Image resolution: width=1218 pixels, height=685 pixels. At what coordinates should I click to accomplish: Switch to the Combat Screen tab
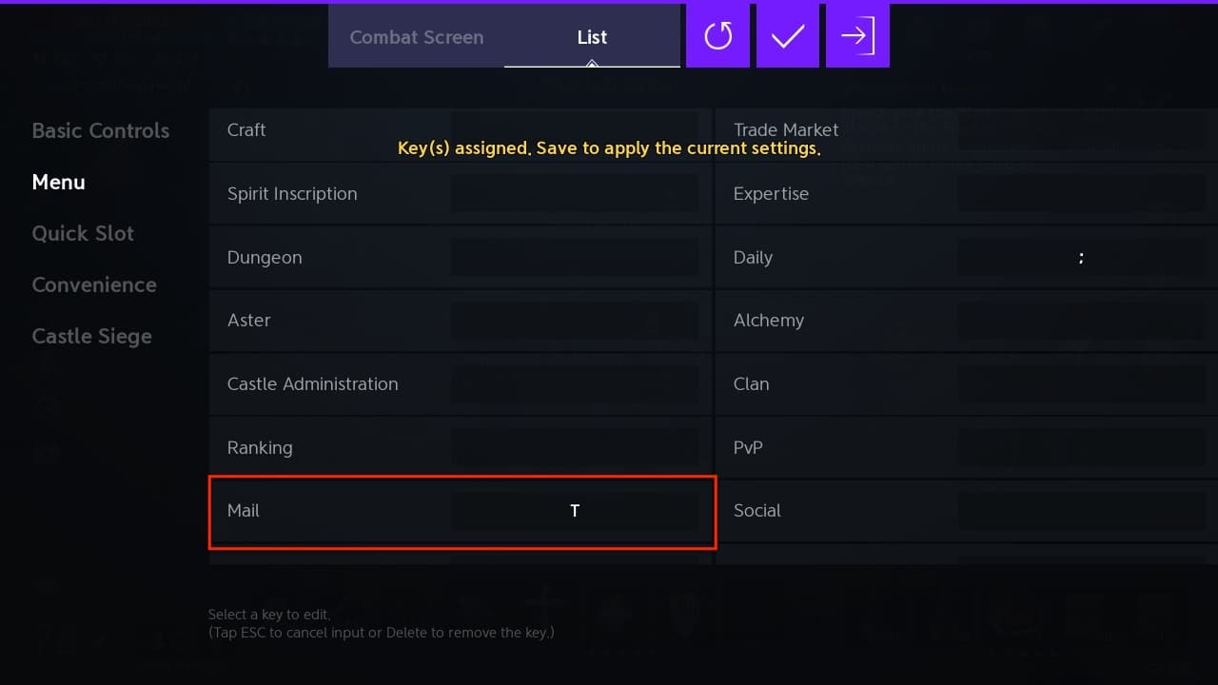point(417,37)
